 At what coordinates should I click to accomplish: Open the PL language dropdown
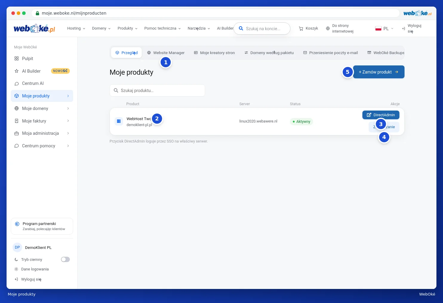[384, 28]
